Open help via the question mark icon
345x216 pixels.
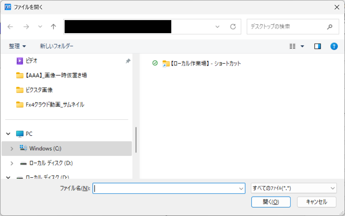(x=334, y=46)
